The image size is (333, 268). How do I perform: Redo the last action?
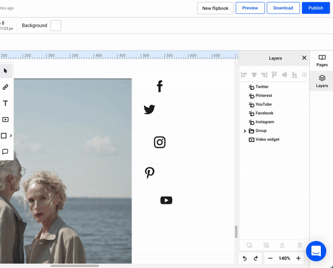(x=256, y=258)
